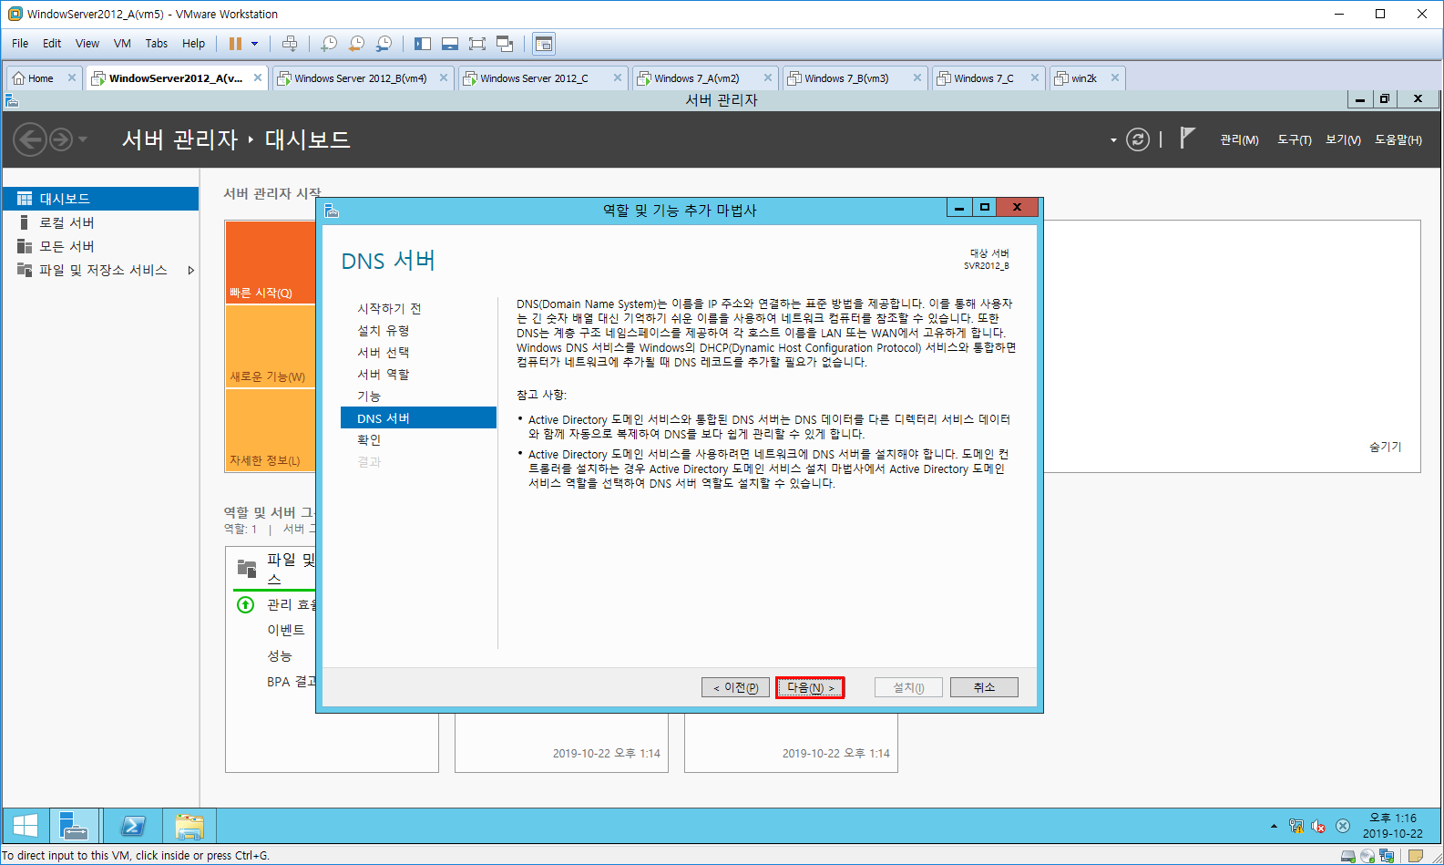Screen dimensions: 1444x865
Task: Switch to Windows 7_C tab
Action: pyautogui.click(x=983, y=78)
